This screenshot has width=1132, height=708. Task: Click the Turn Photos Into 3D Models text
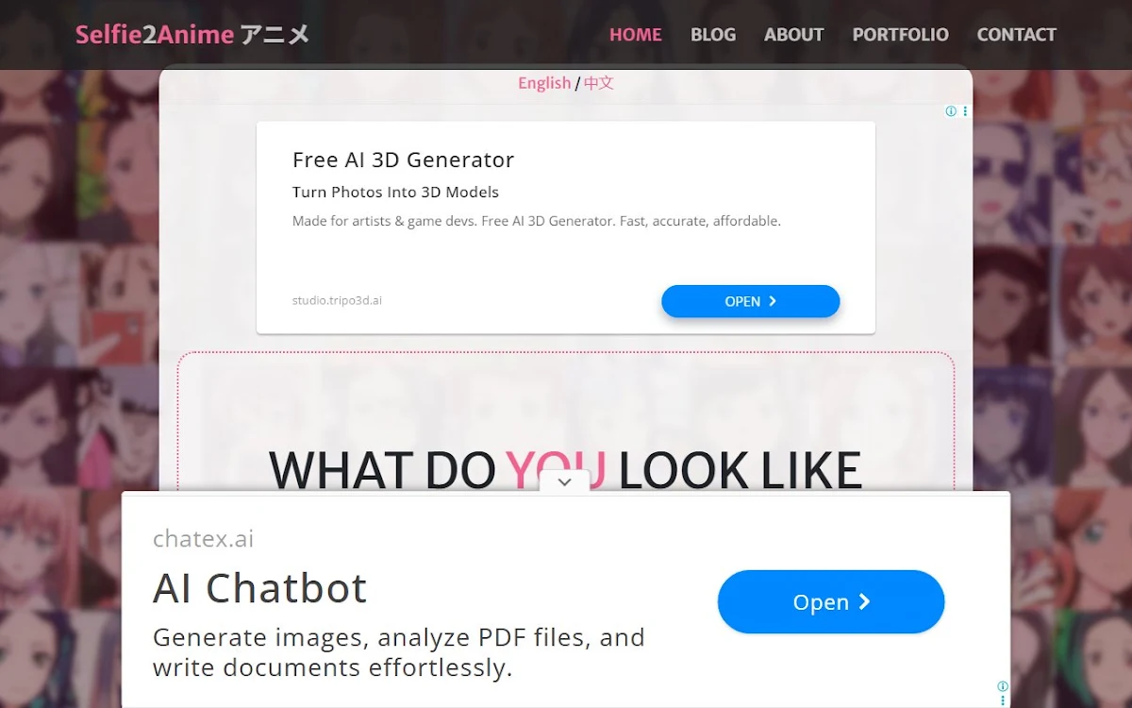(x=395, y=192)
